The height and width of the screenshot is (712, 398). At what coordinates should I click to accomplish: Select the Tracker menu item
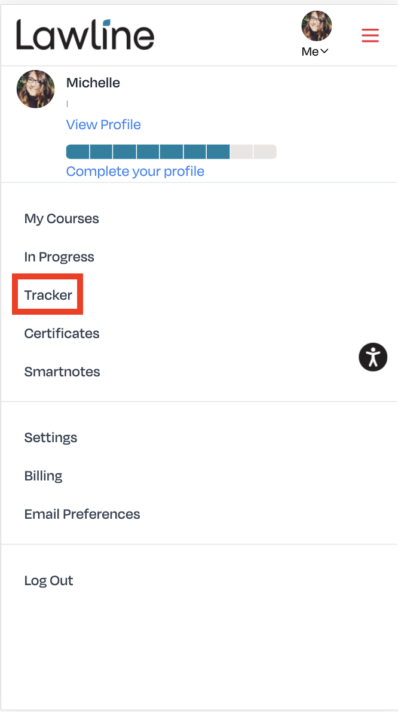[x=48, y=295]
